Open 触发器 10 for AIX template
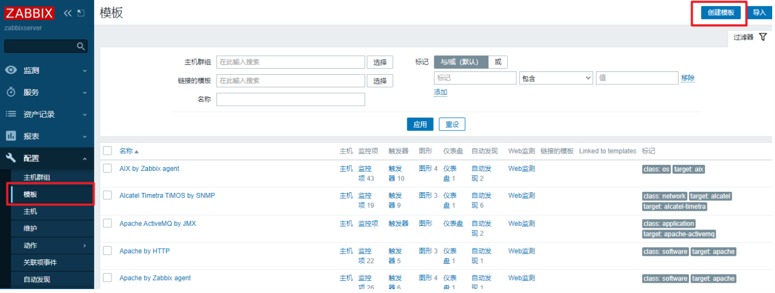Screen dimensions: 775x293 (x=397, y=173)
